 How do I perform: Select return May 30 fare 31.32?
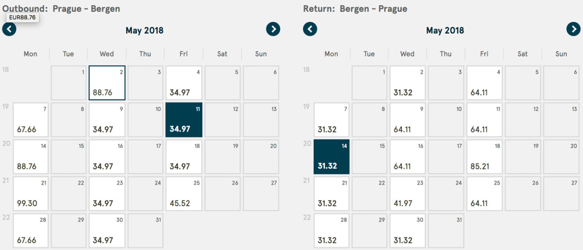pos(408,230)
